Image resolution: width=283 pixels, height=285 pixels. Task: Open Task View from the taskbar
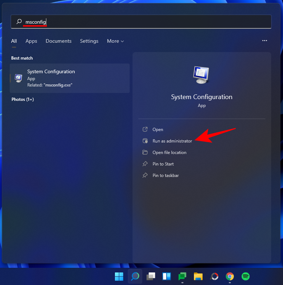151,276
